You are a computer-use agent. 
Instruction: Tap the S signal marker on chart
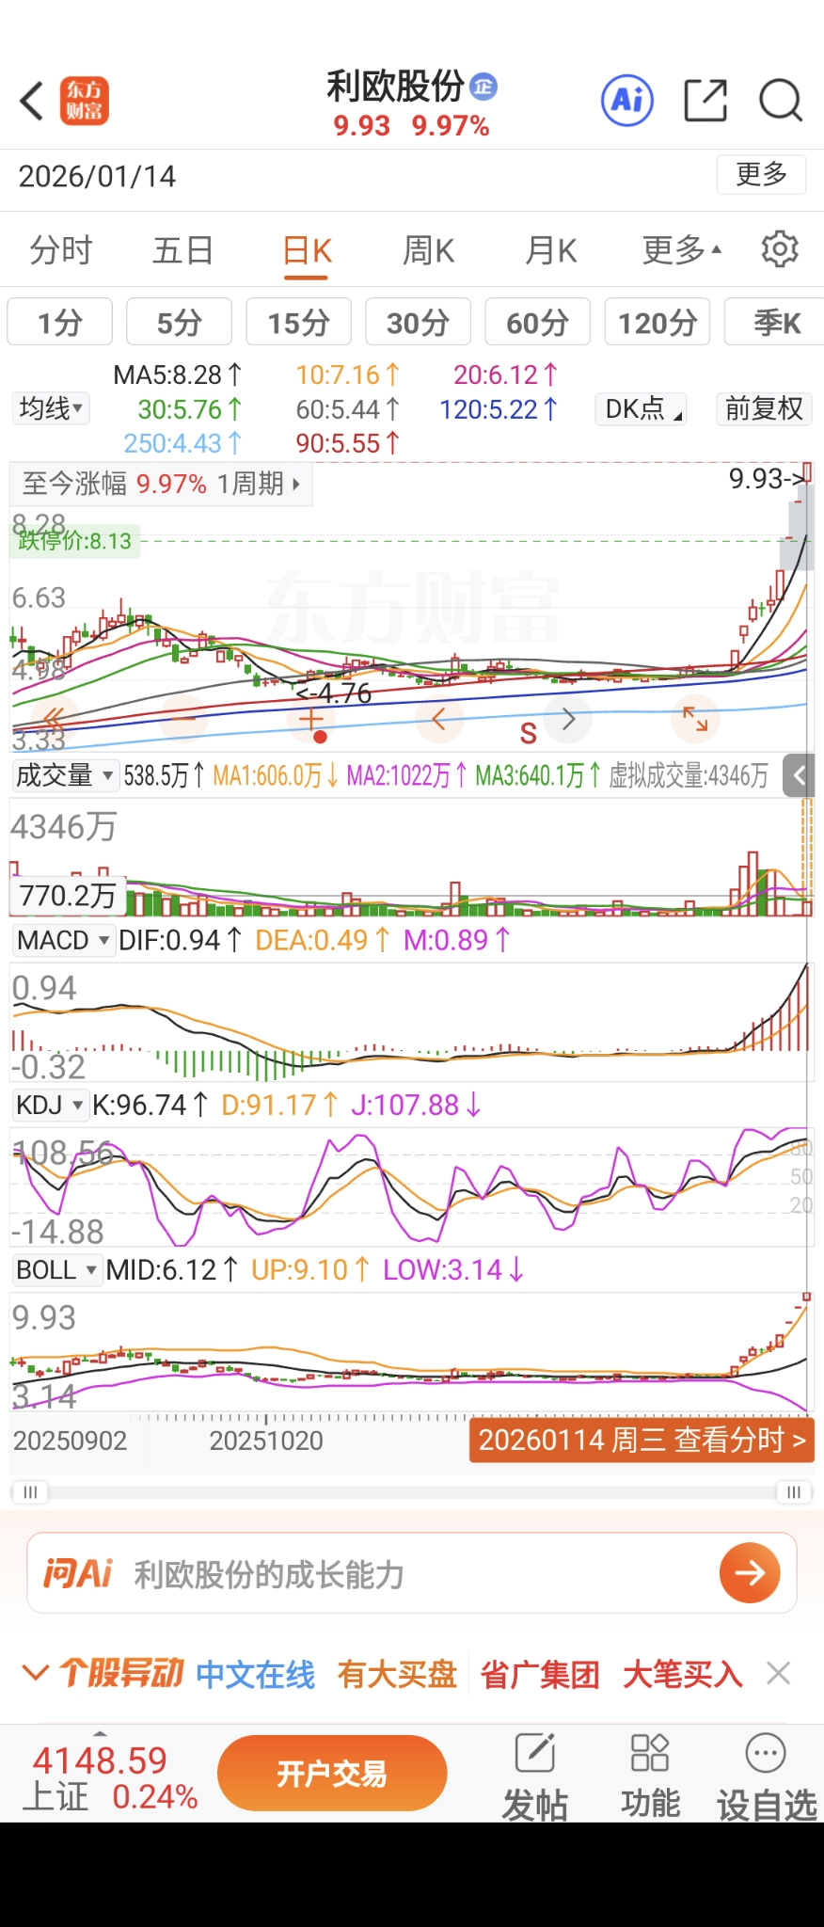[x=529, y=733]
